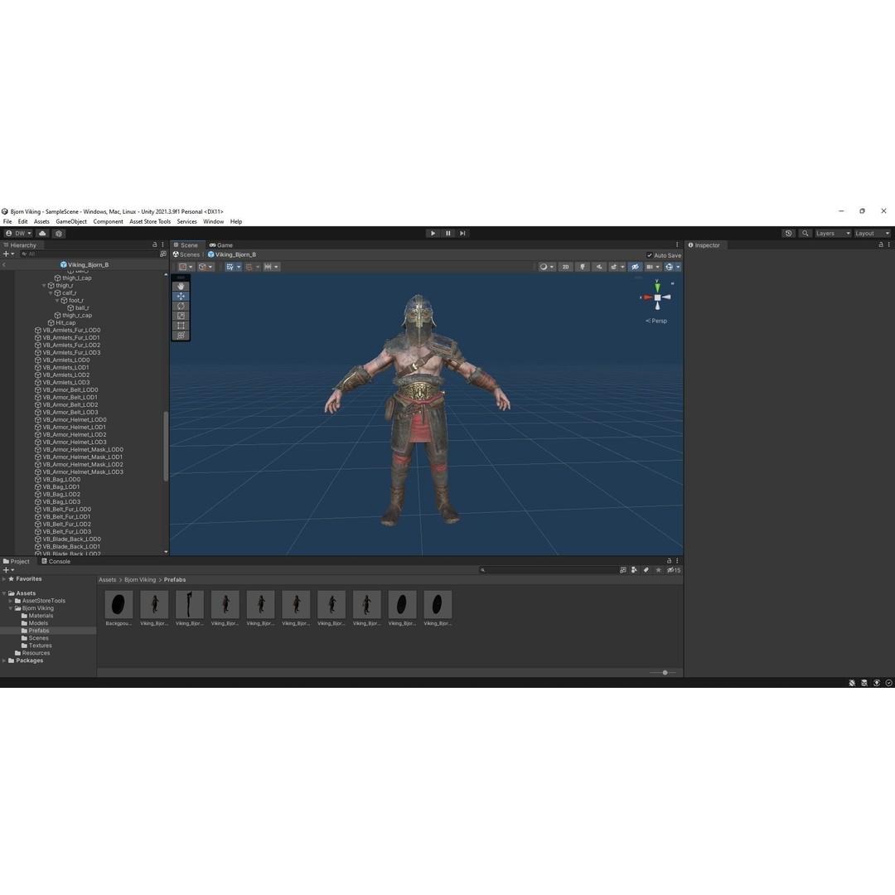
Task: Toggle 2D view mode
Action: [566, 267]
